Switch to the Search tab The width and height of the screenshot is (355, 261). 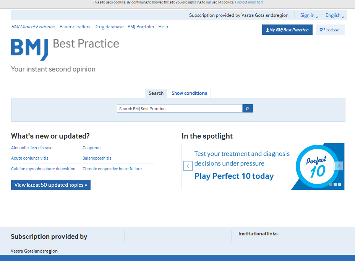tap(156, 93)
